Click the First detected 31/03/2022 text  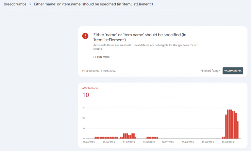click(x=99, y=71)
